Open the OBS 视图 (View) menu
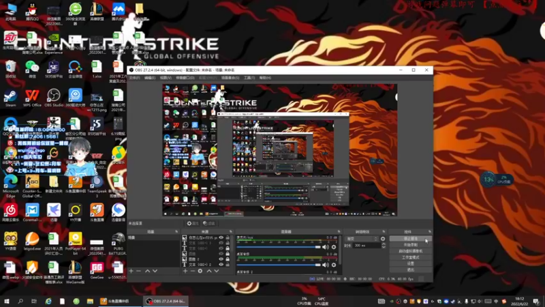This screenshot has width=545, height=307. (166, 78)
